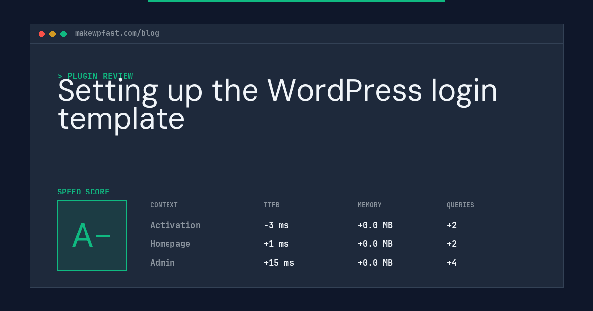Click the makewpfast.com/blog address text
Screen dimensions: 593x311
117,33
